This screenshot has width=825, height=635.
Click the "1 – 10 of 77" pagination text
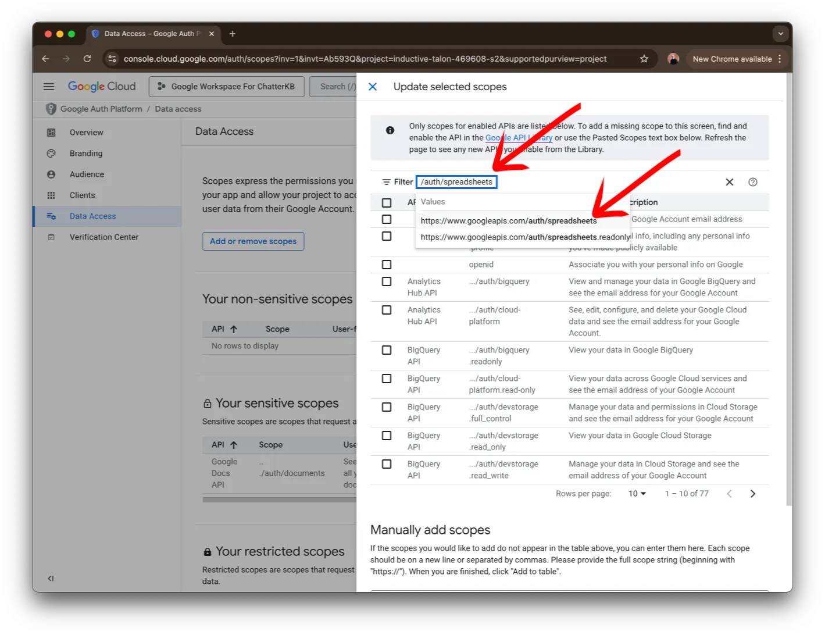[x=687, y=494]
